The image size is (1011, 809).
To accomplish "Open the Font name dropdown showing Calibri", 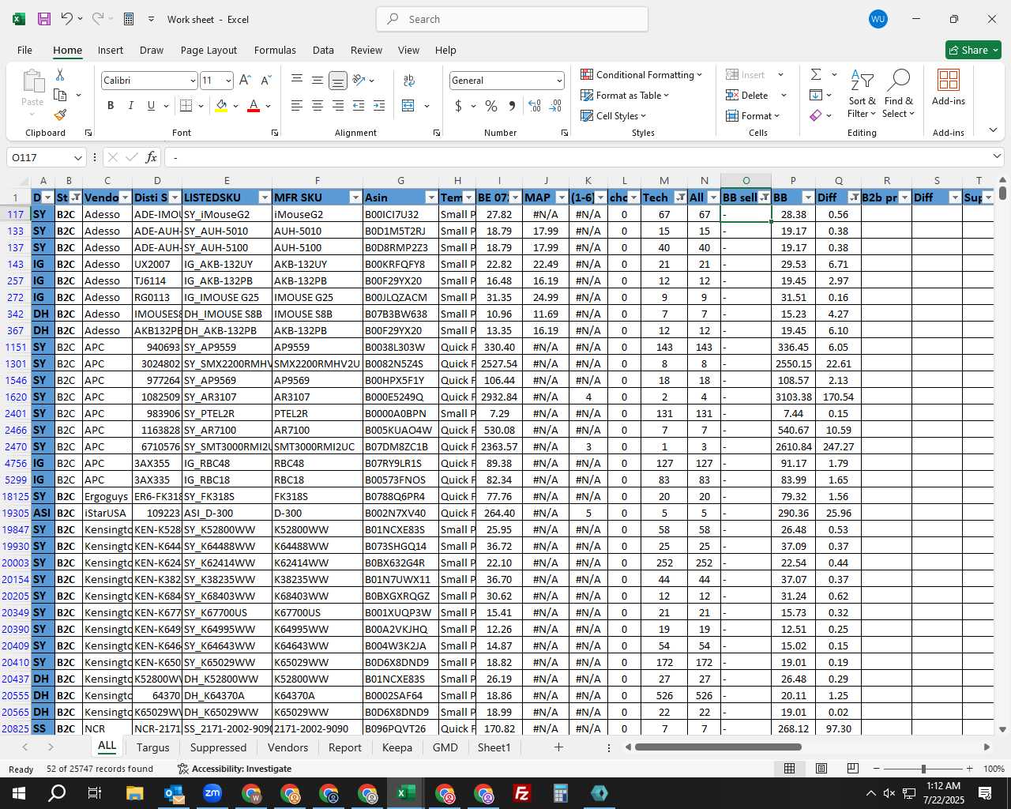I will coord(192,81).
